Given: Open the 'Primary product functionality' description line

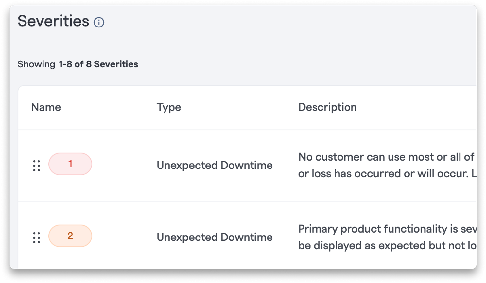Looking at the screenshot, I should tap(387, 229).
